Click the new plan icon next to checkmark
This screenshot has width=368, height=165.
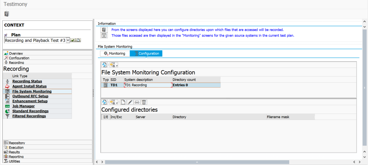coord(78,40)
